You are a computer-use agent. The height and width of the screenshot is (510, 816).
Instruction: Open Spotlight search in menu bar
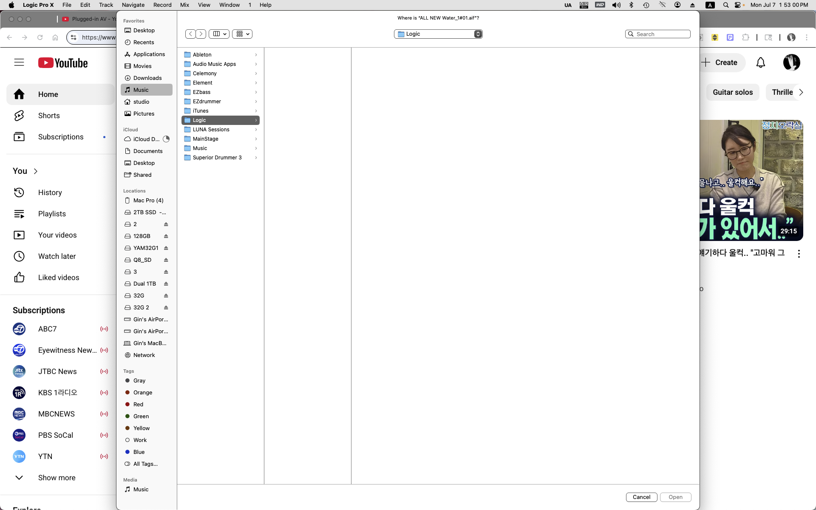pyautogui.click(x=726, y=5)
